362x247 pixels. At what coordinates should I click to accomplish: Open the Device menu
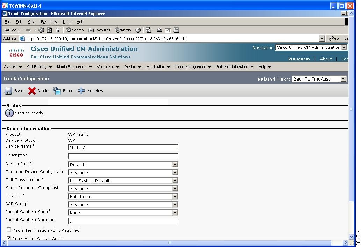click(x=132, y=67)
